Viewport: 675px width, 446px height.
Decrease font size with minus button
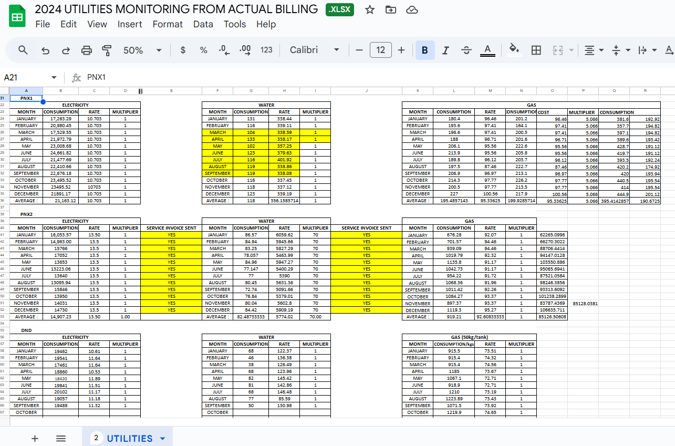click(x=359, y=50)
